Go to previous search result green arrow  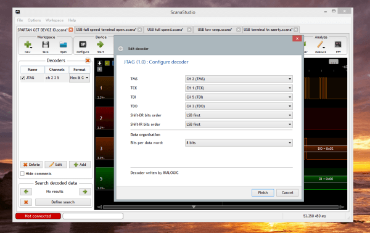26,192
